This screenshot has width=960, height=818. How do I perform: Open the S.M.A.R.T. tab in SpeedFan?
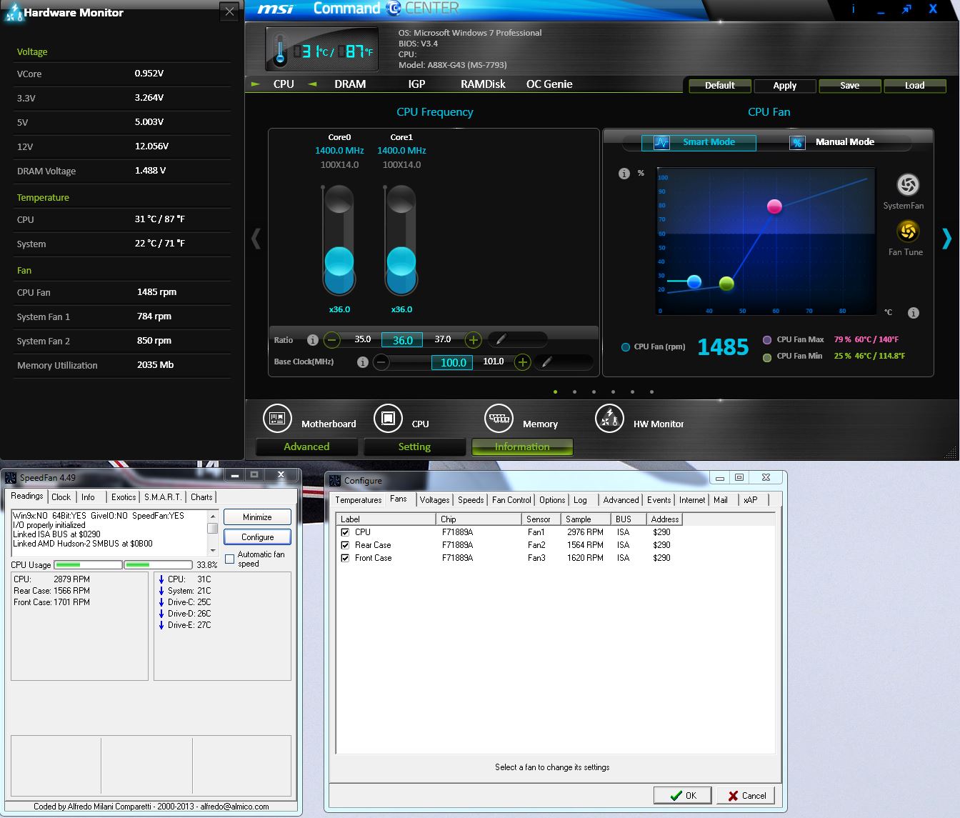point(163,497)
